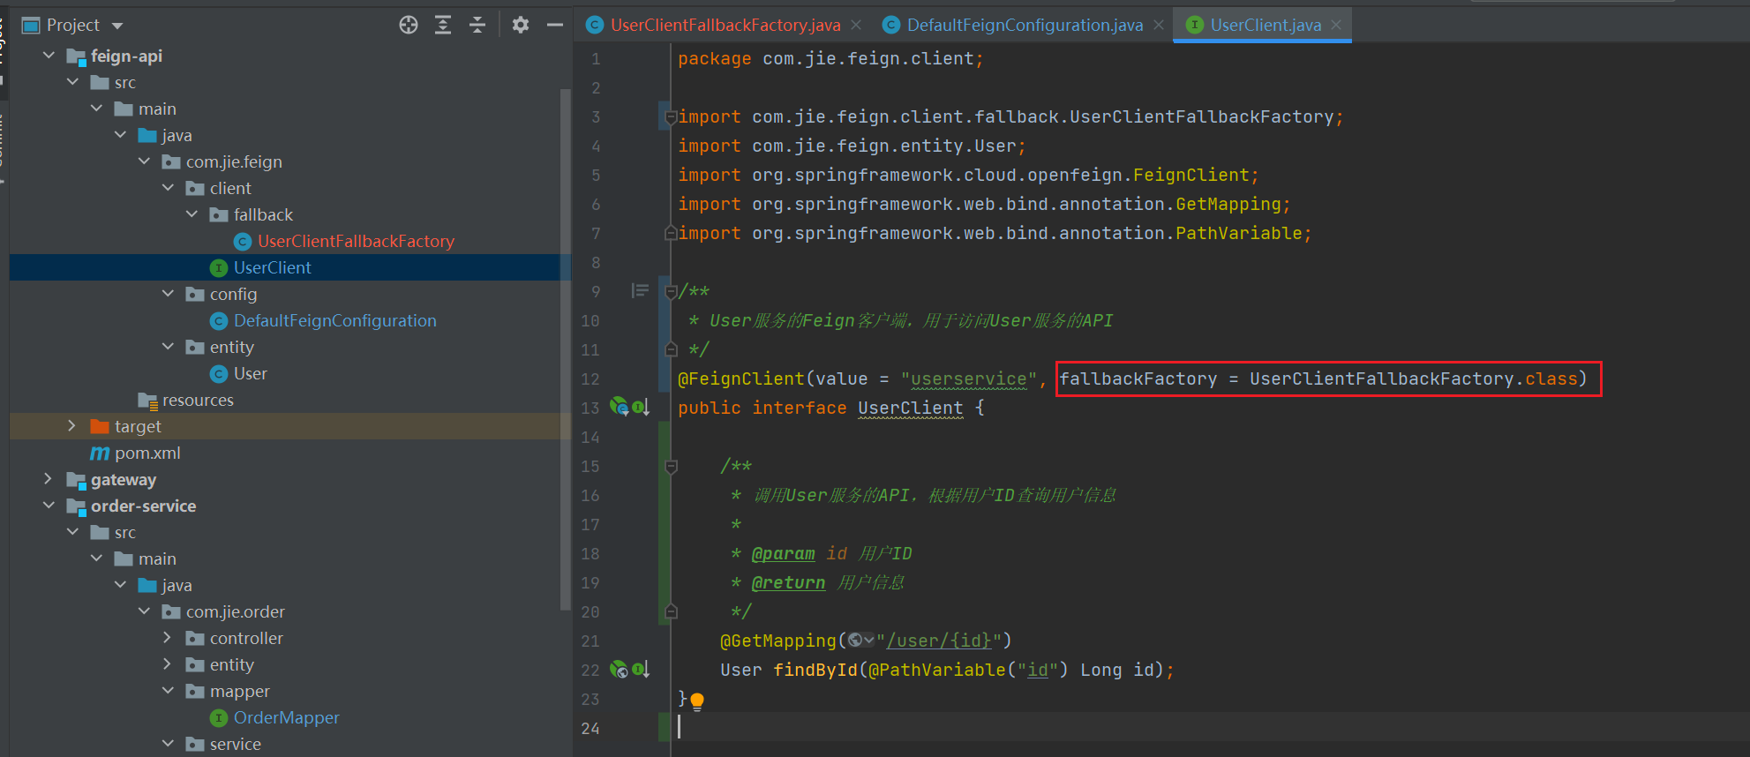
Task: Click the implementations gutter icon on line 13
Action: point(641,407)
